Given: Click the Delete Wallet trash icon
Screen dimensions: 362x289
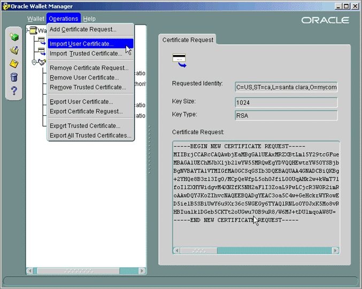Looking at the screenshot, I should coord(14,77).
